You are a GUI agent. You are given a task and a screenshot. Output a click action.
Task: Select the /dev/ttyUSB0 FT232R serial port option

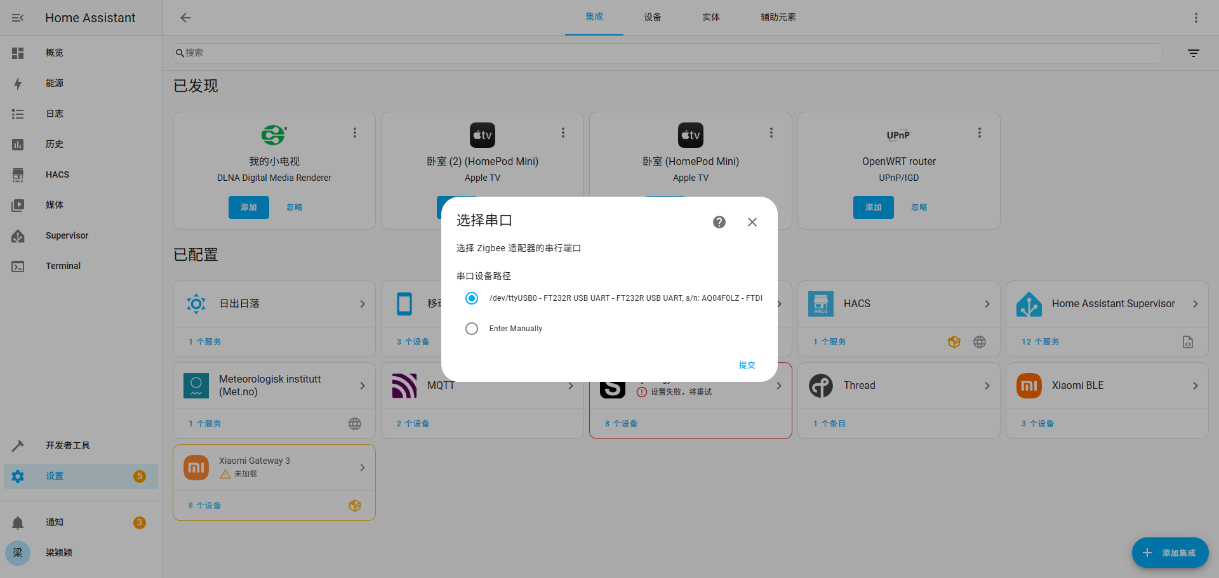tap(471, 298)
